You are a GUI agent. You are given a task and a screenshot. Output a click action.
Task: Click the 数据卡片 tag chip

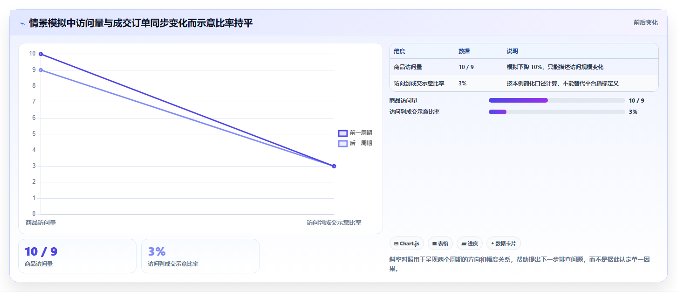coord(504,243)
